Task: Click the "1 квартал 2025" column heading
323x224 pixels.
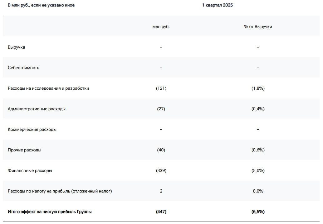Action: (217, 5)
